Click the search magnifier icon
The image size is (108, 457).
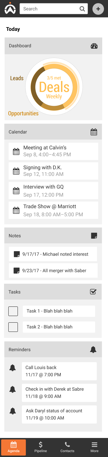(x=82, y=9)
